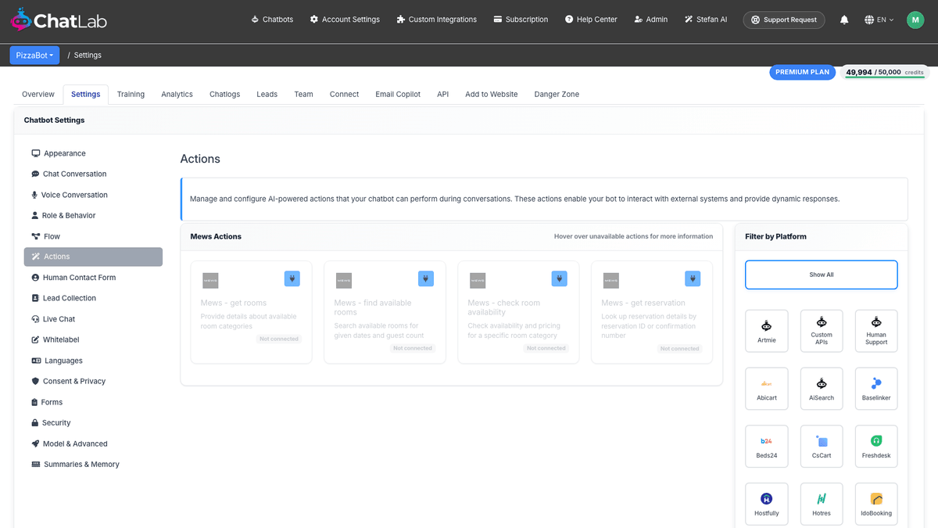
Task: Open Account Settings in top navigation
Action: [345, 20]
